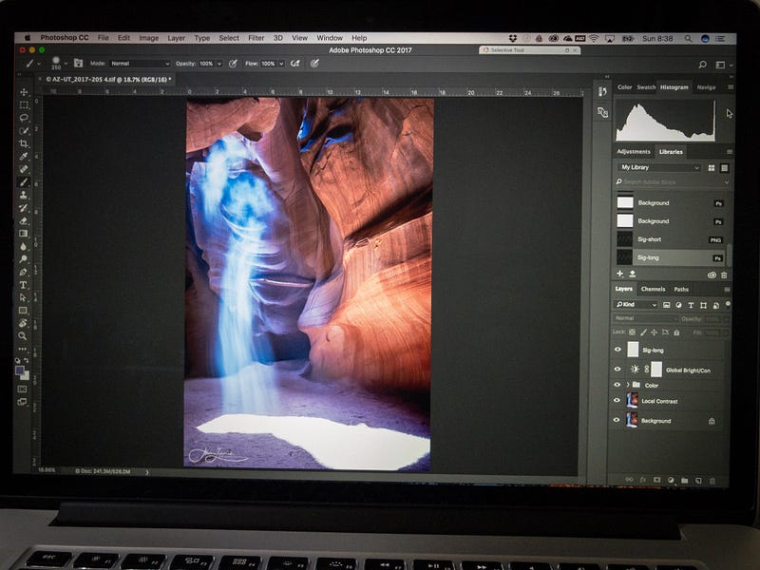Select the Move tool
This screenshot has height=570, width=760.
coord(24,93)
